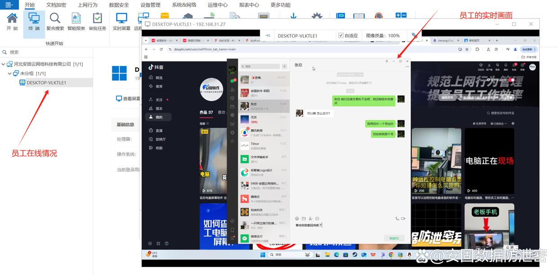Collapse 河北安固云网络科技有限公司 tree node

click(x=4, y=64)
